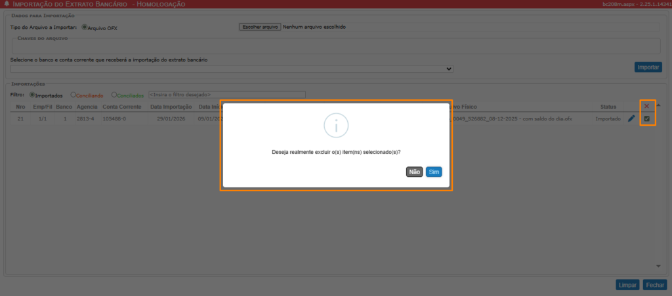Image resolution: width=672 pixels, height=296 pixels.
Task: Click the Limpar button
Action: pos(627,285)
